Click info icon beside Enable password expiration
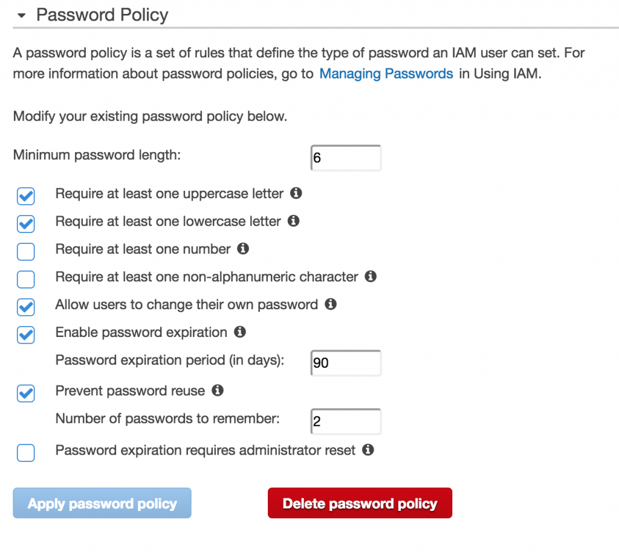 click(x=240, y=332)
